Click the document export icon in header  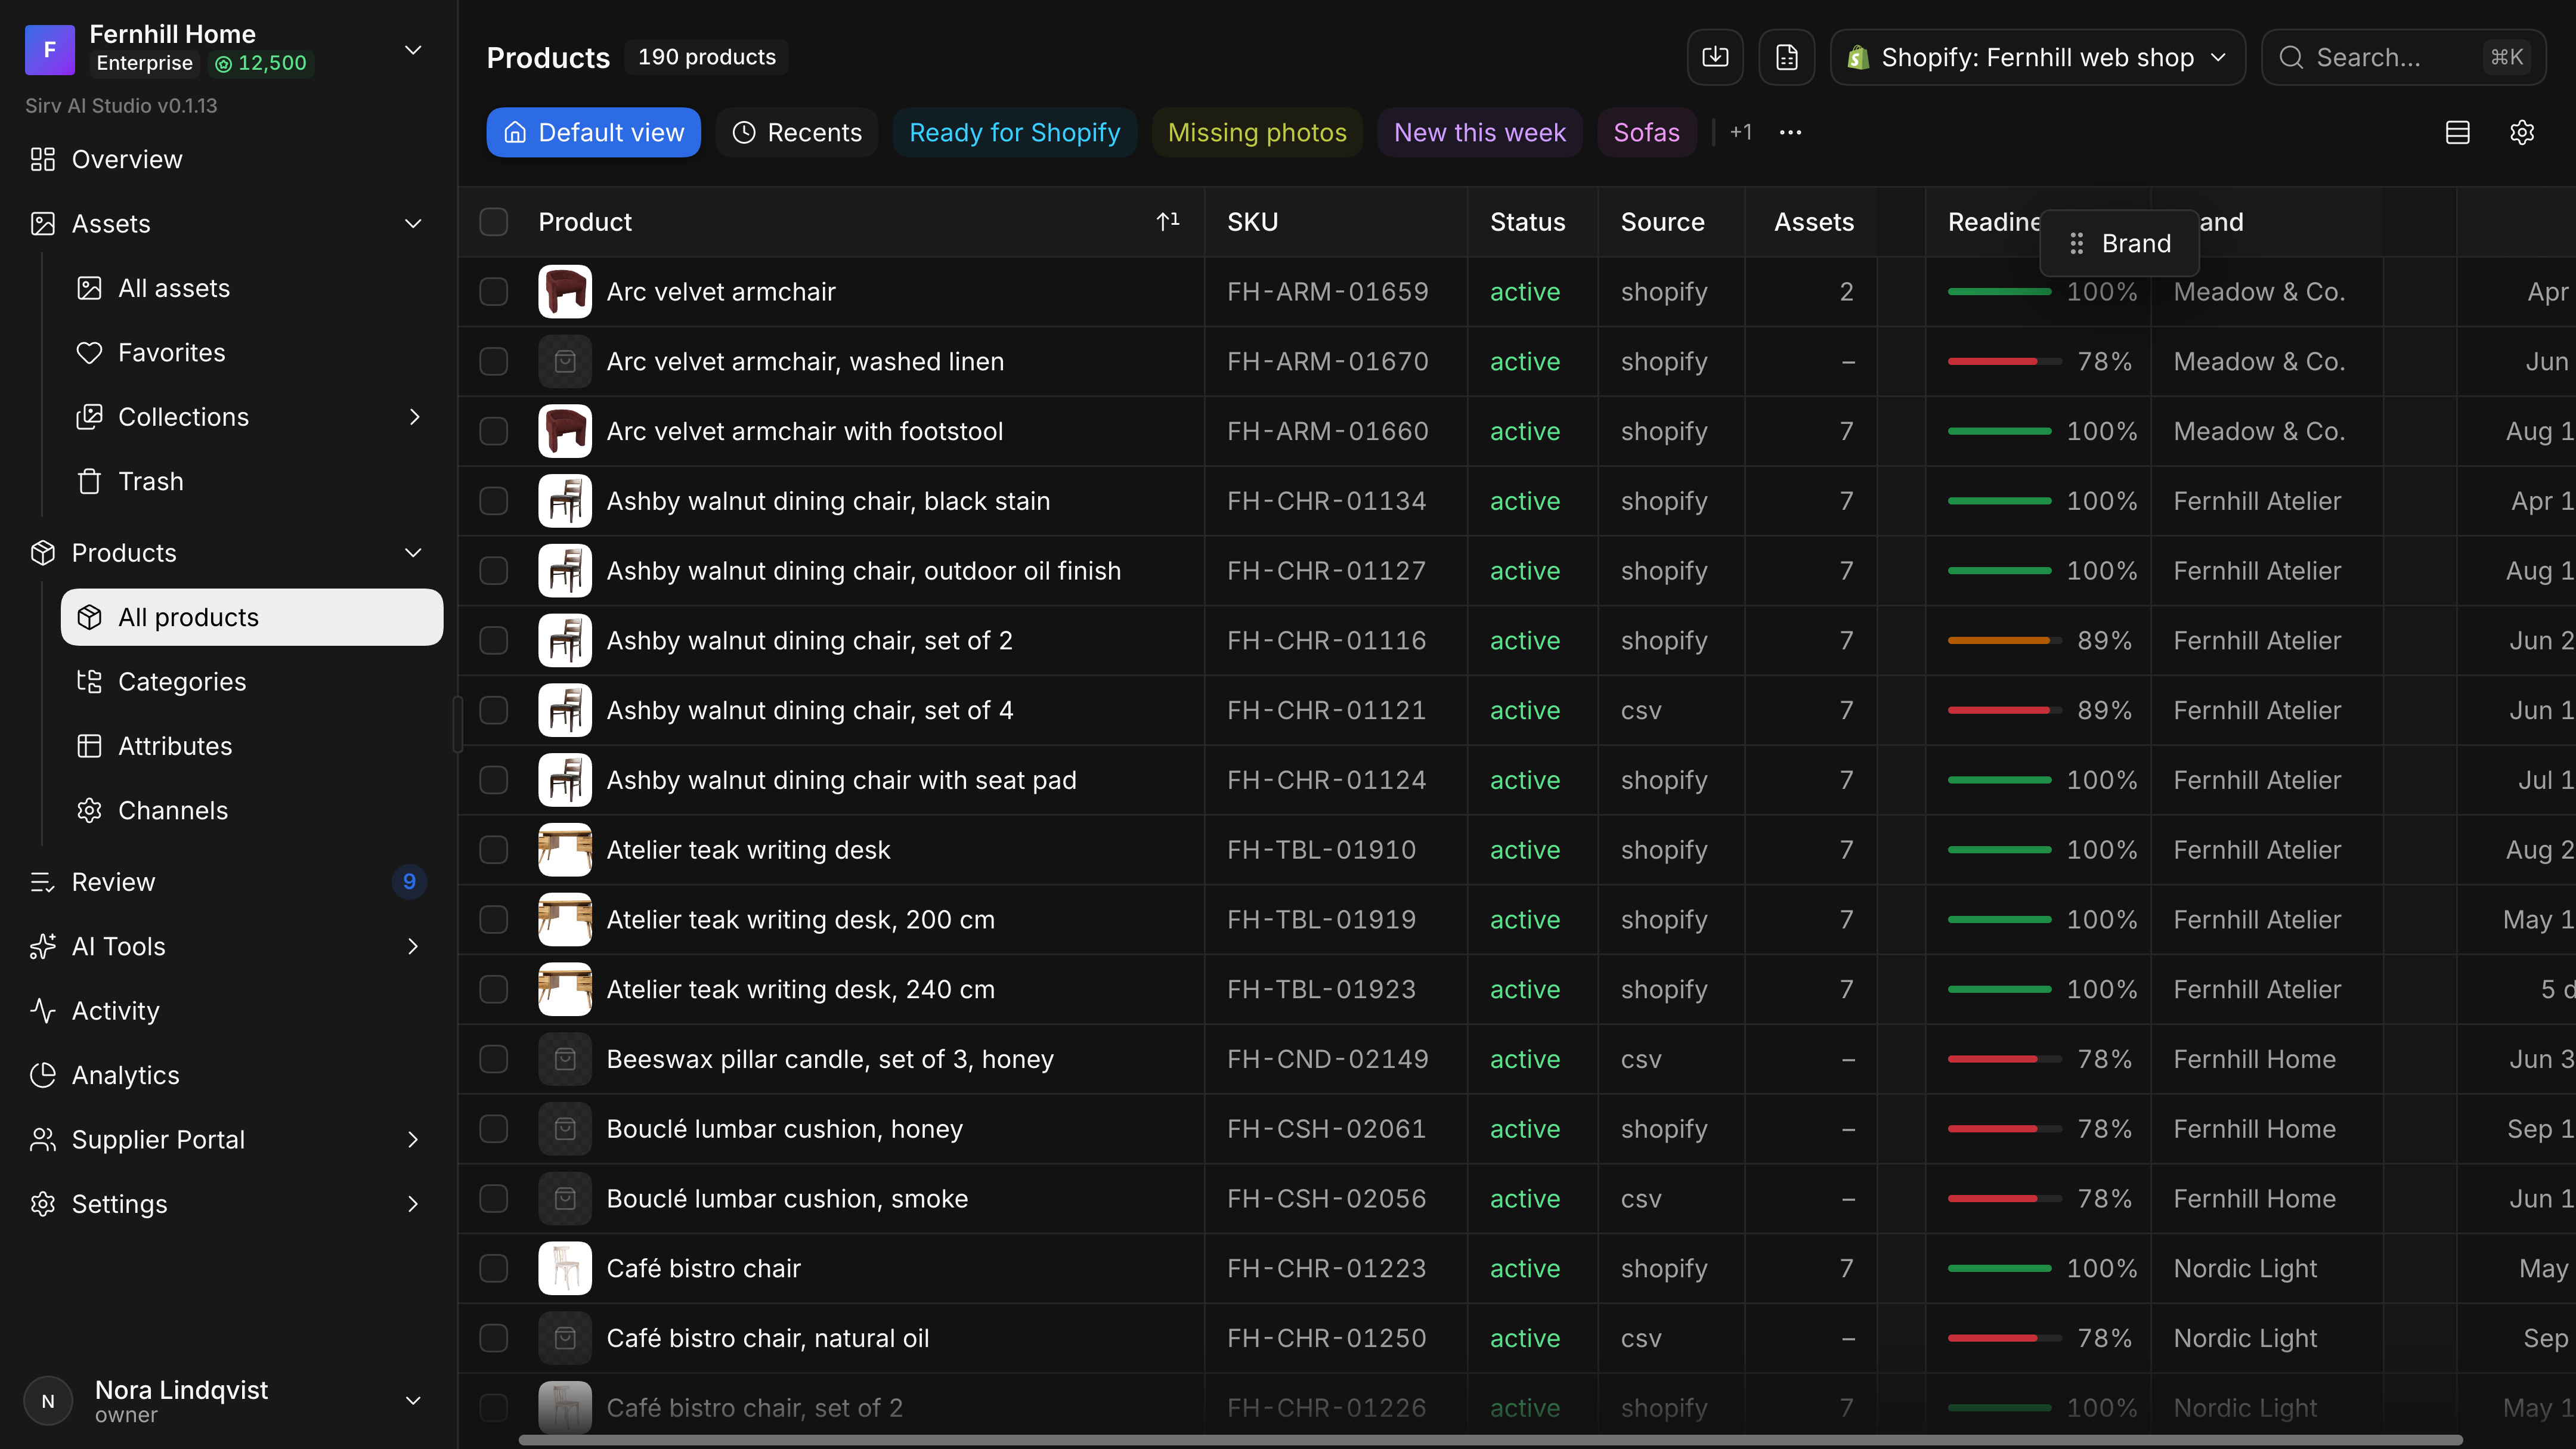(x=1787, y=57)
